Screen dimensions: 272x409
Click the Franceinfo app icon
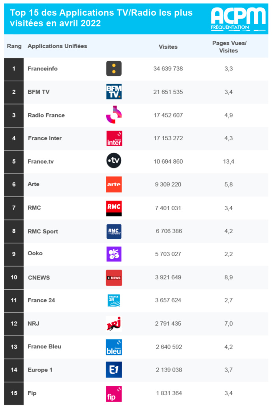point(114,69)
